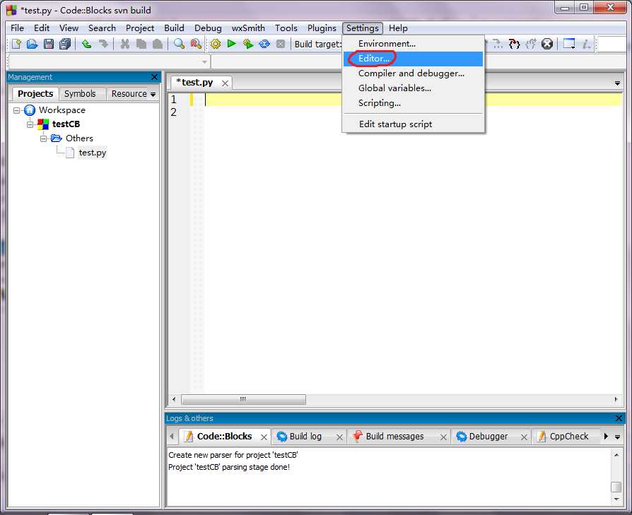Close the Build log tab
Viewport: 632px width, 515px height.
coord(339,437)
